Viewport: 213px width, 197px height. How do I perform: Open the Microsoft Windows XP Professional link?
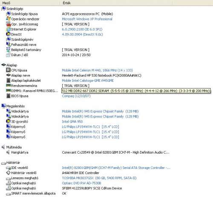tap(87, 19)
